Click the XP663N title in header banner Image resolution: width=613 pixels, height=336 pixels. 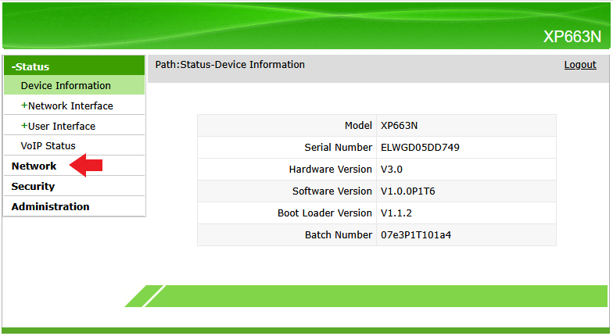(572, 37)
